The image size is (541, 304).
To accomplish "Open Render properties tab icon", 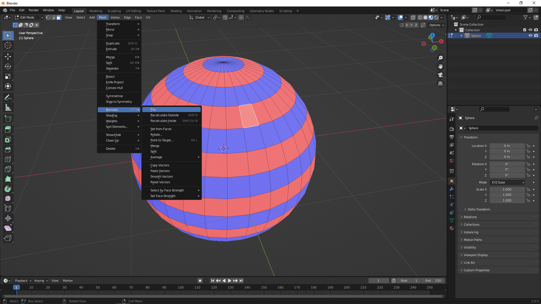I will click(452, 129).
